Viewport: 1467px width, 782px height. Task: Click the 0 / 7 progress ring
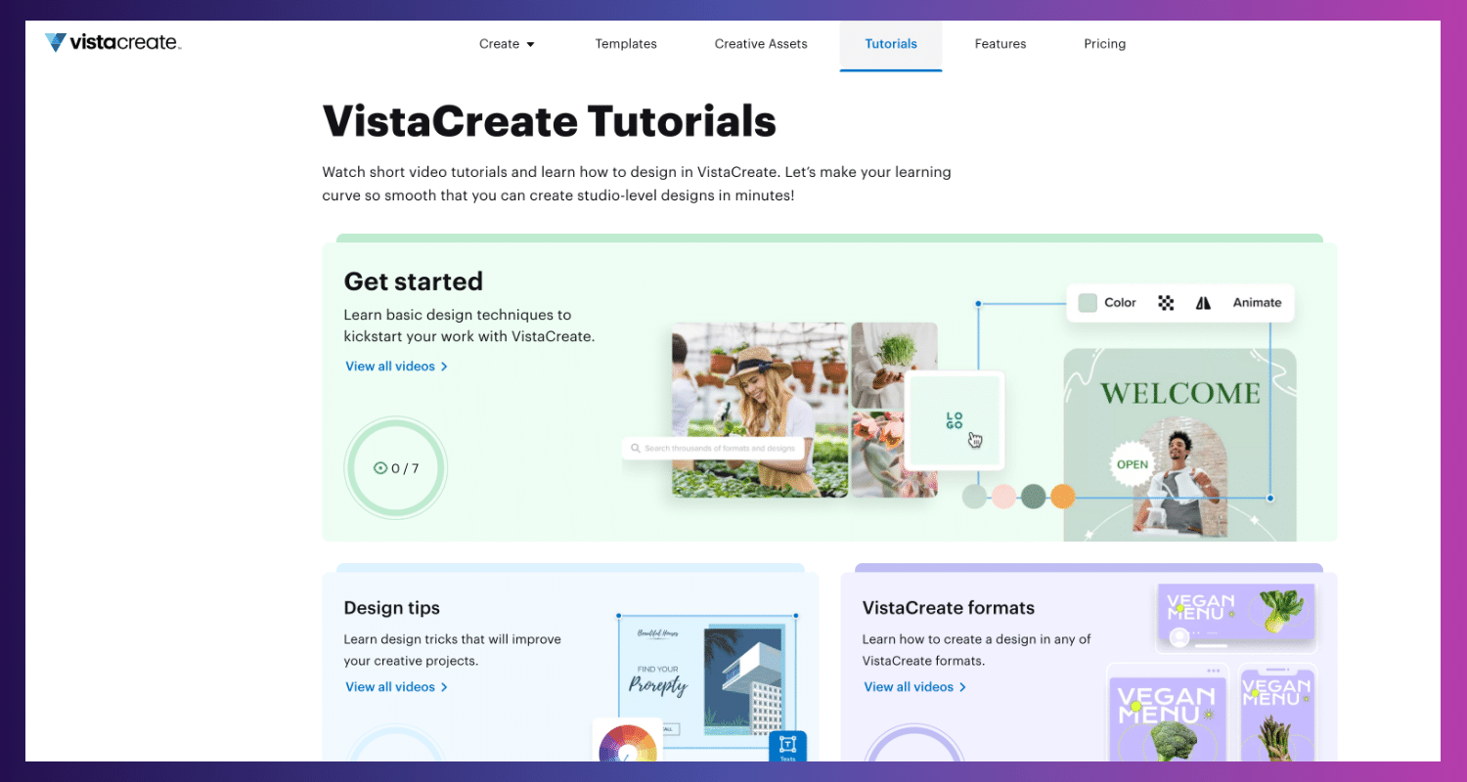click(396, 468)
